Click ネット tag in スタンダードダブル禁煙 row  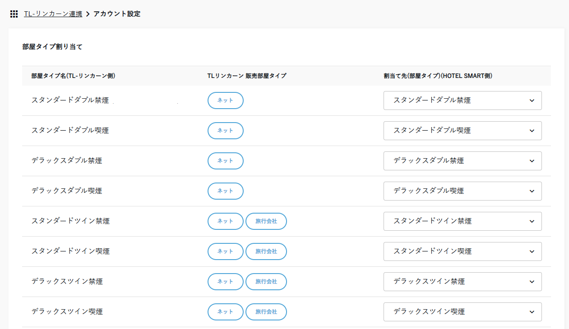pos(225,101)
